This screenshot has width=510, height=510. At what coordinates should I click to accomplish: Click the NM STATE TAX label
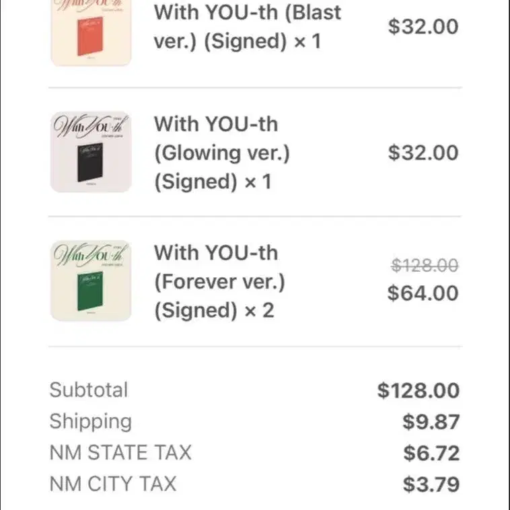120,452
